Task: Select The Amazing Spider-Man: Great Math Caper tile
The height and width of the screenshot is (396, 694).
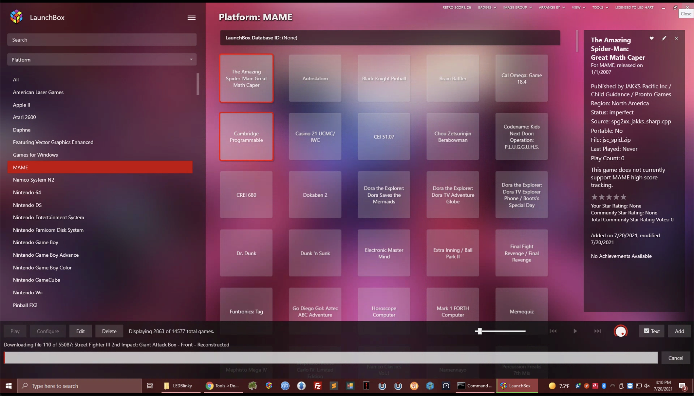Action: pos(246,78)
